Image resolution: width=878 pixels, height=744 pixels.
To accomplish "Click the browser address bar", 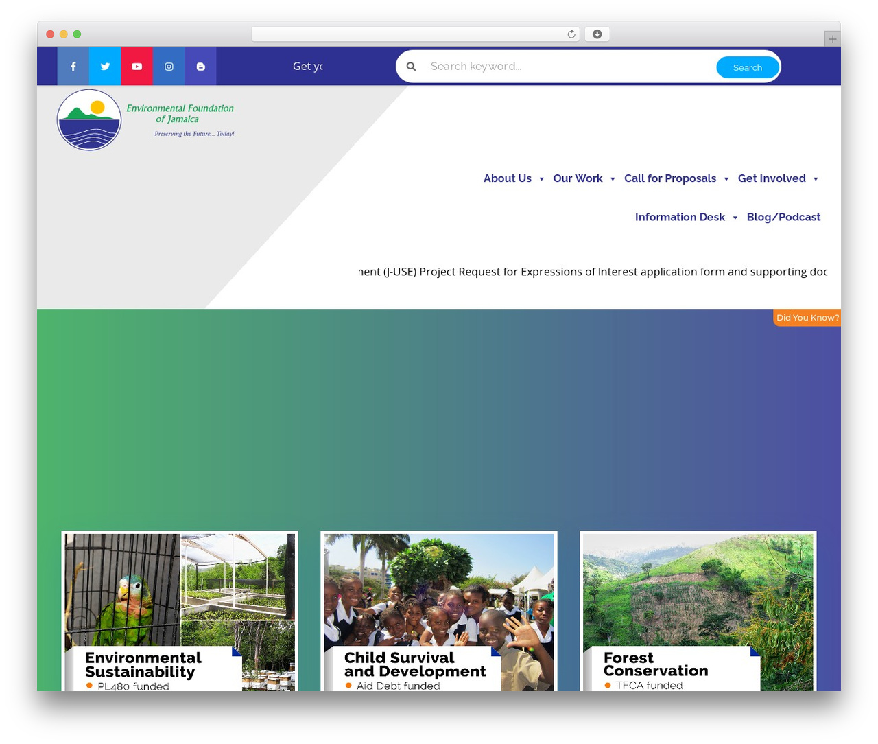I will point(416,34).
